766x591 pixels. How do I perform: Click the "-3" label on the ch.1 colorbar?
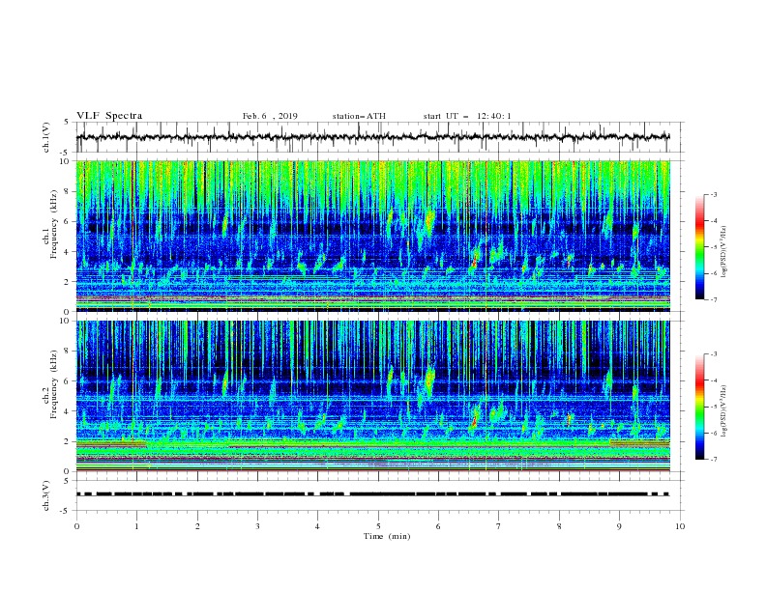pos(714,194)
